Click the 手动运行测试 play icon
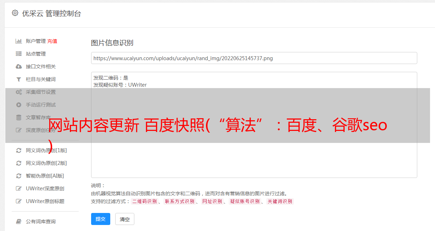The image size is (435, 231). point(19,105)
